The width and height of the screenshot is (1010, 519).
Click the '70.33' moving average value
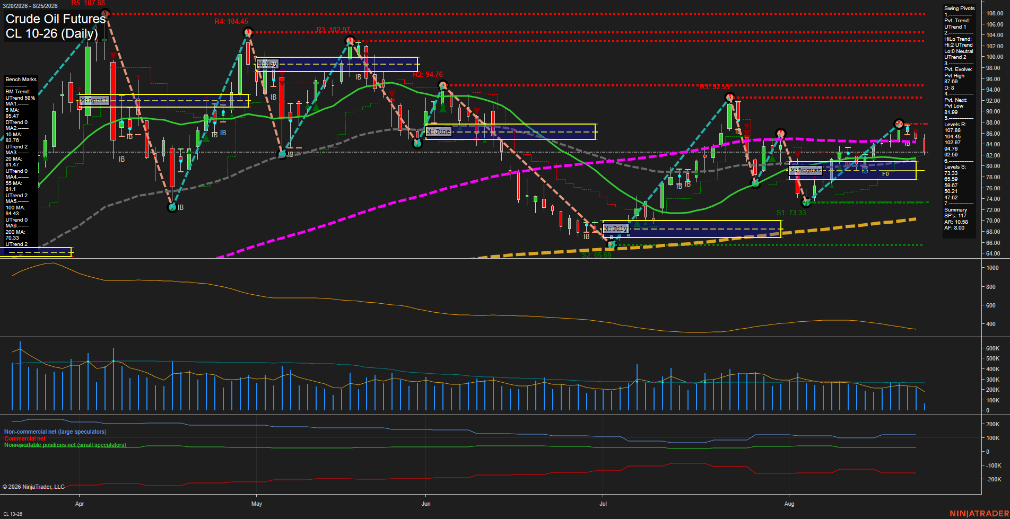click(x=12, y=238)
